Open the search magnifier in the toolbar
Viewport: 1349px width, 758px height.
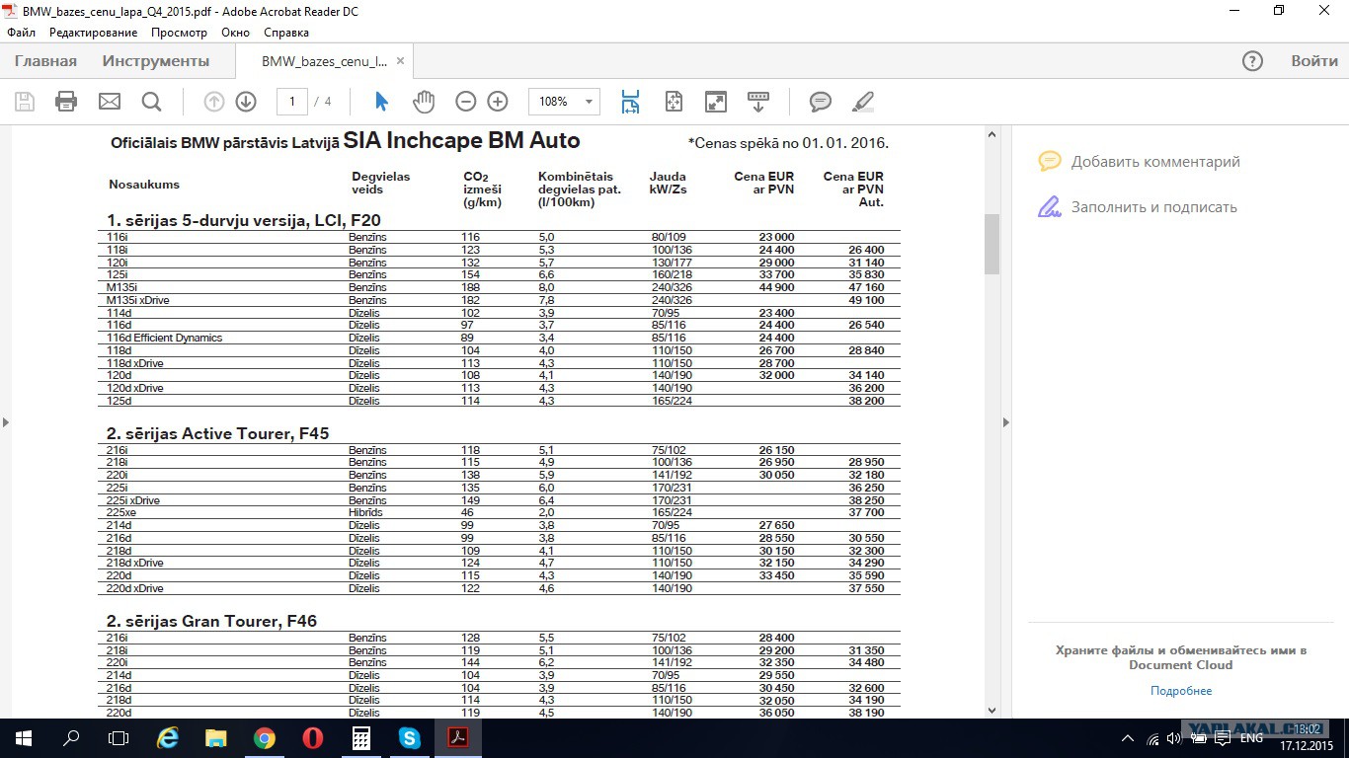(x=151, y=102)
